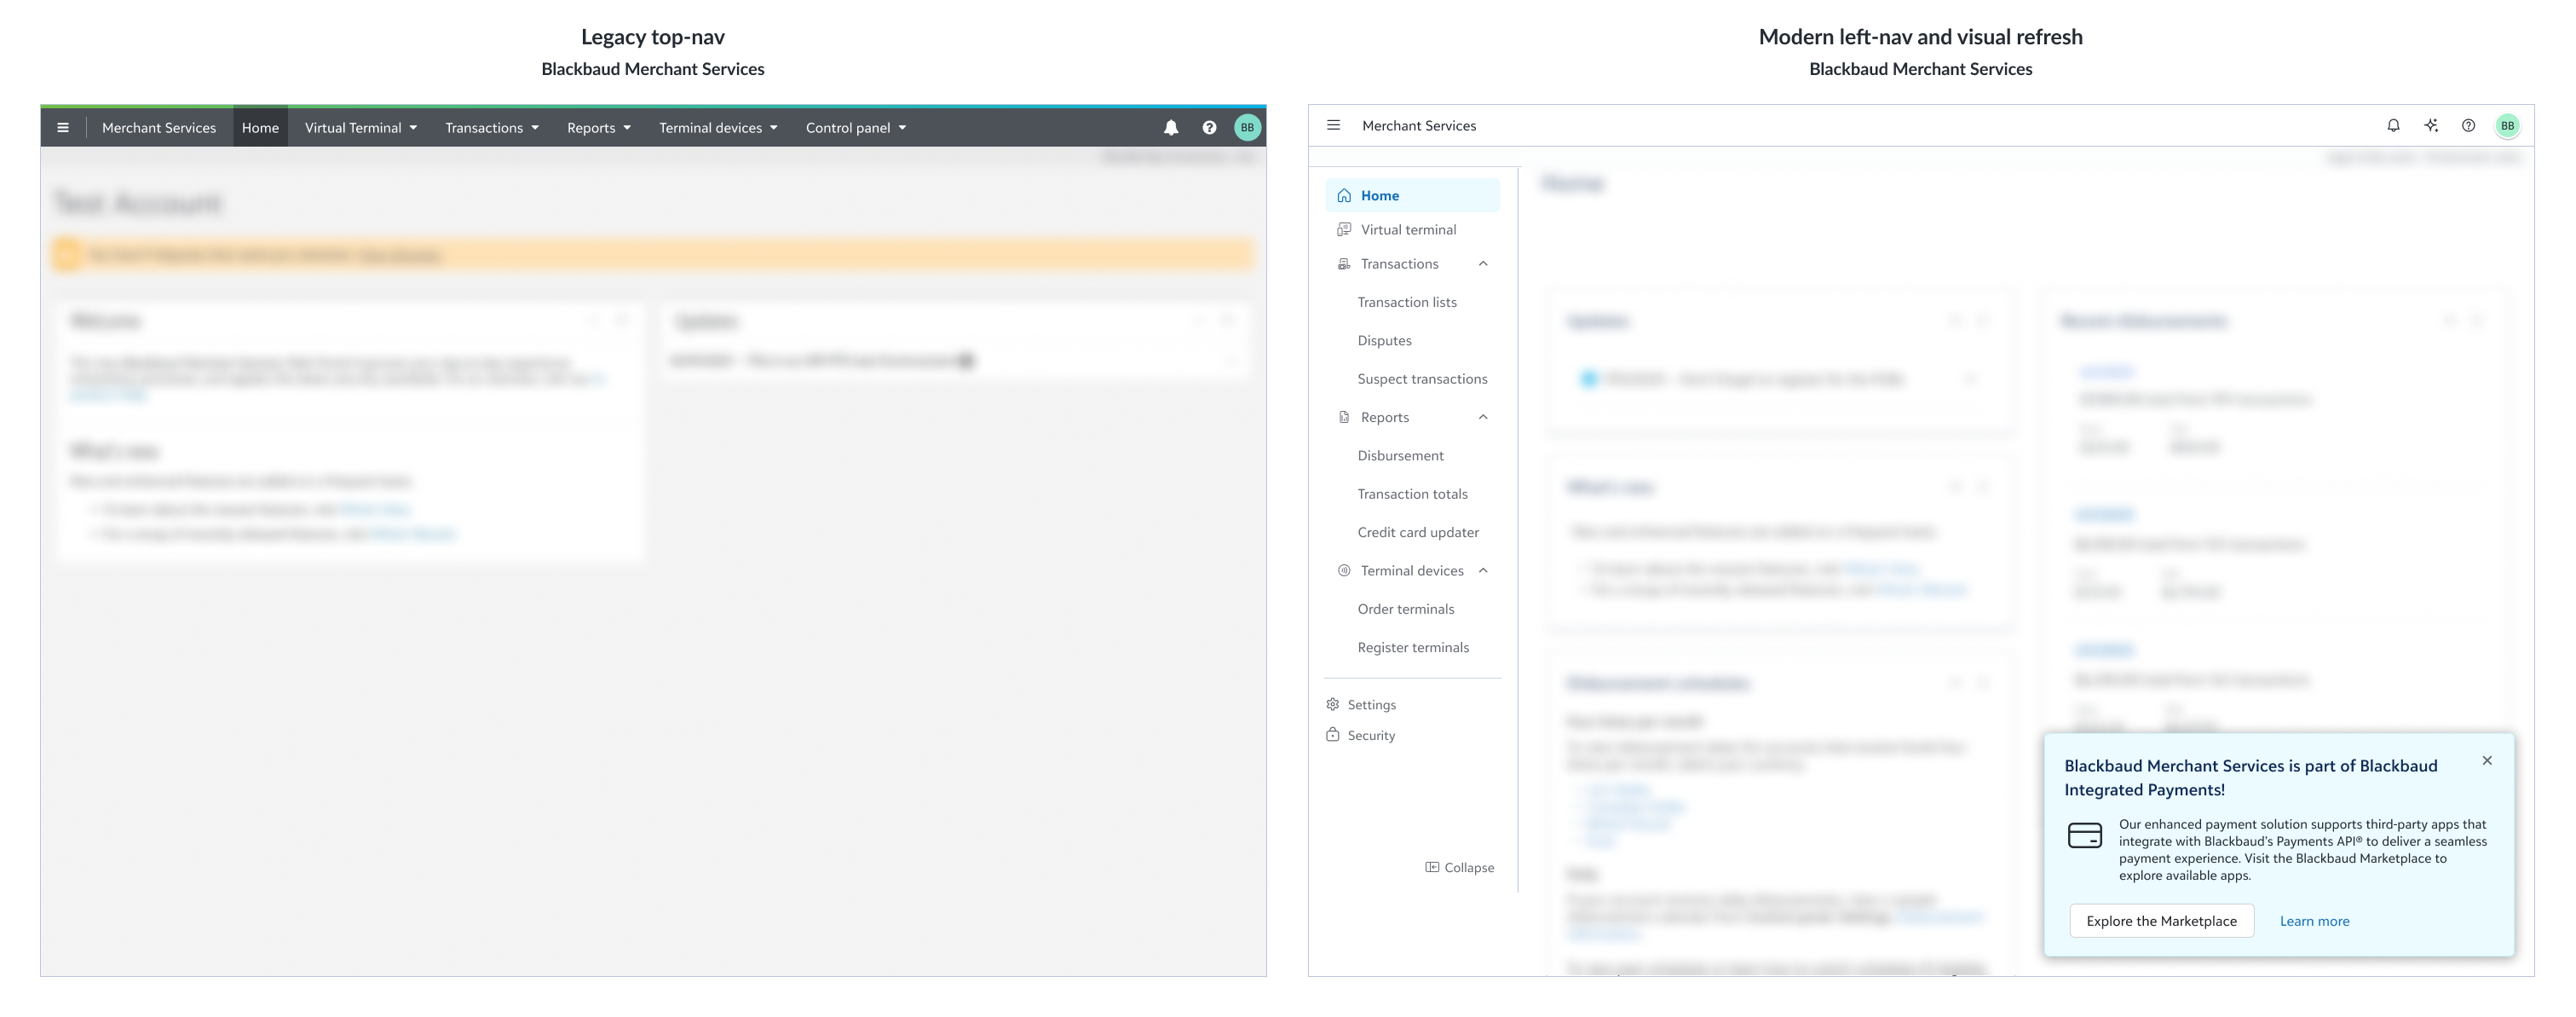Open the notifications bell in the legacy top nav
This screenshot has height=1017, width=2576.
(x=1170, y=127)
